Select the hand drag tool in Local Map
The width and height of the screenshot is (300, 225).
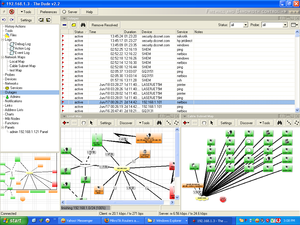(x=83, y=123)
